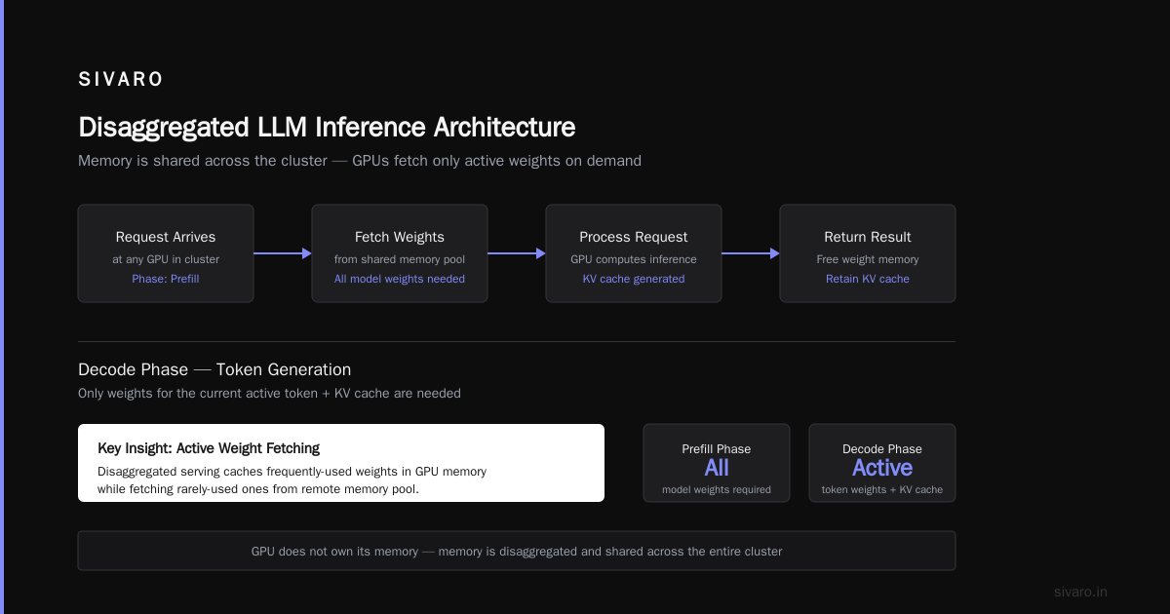Select the Prefill Phase stat card
Image resolution: width=1170 pixels, height=614 pixels.
point(717,463)
